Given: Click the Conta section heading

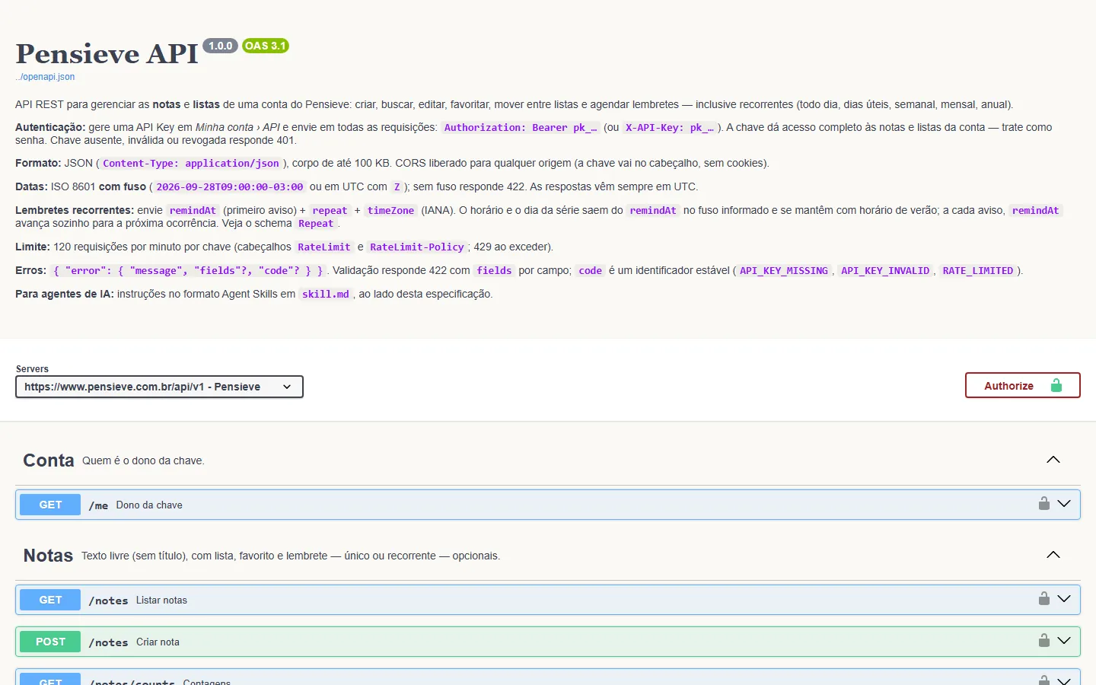Looking at the screenshot, I should pos(49,460).
